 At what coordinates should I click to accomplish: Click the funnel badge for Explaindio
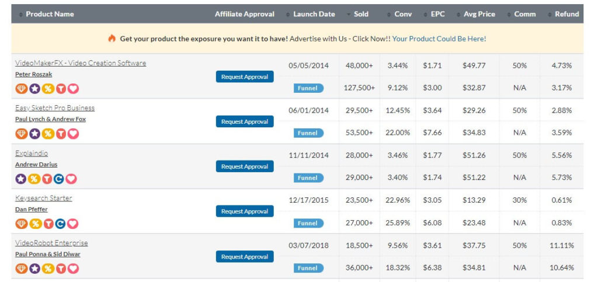point(47,179)
